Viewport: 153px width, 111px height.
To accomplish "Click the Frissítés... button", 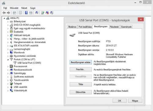I will click(x=80, y=70).
